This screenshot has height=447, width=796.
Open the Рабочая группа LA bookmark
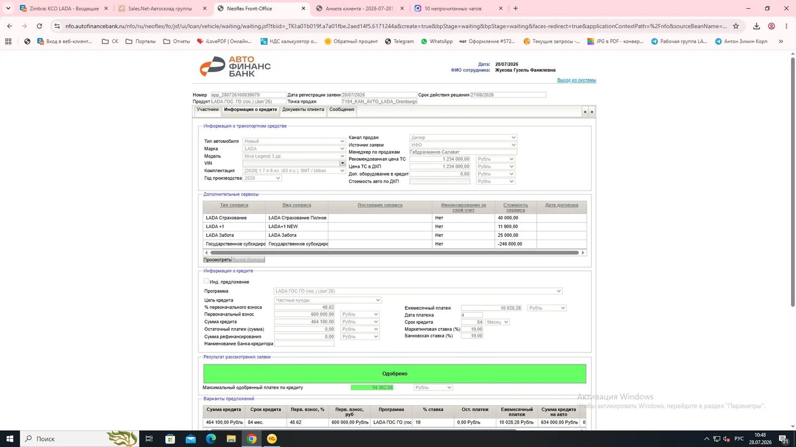click(679, 41)
